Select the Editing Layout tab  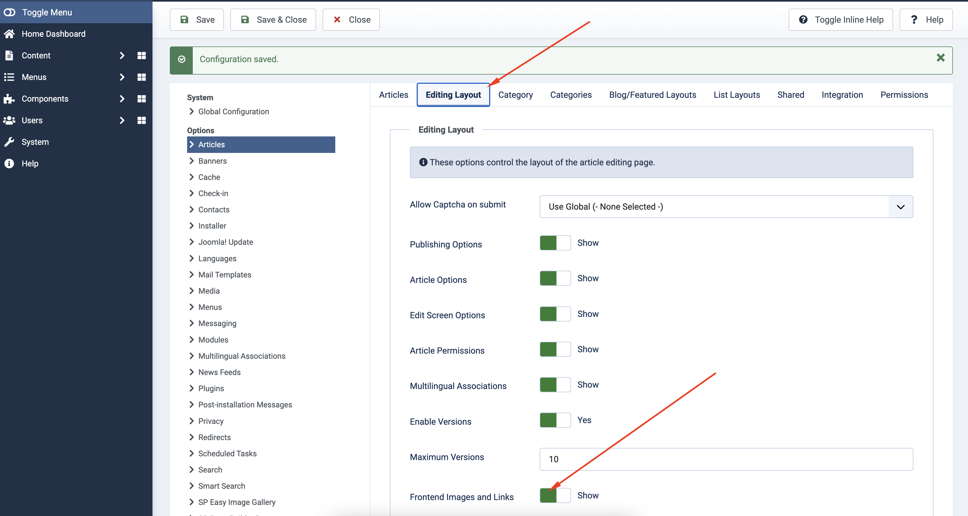pos(453,95)
